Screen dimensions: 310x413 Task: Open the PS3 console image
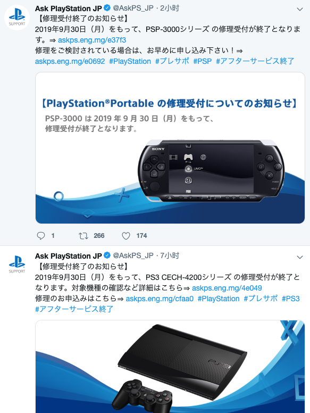(170, 367)
